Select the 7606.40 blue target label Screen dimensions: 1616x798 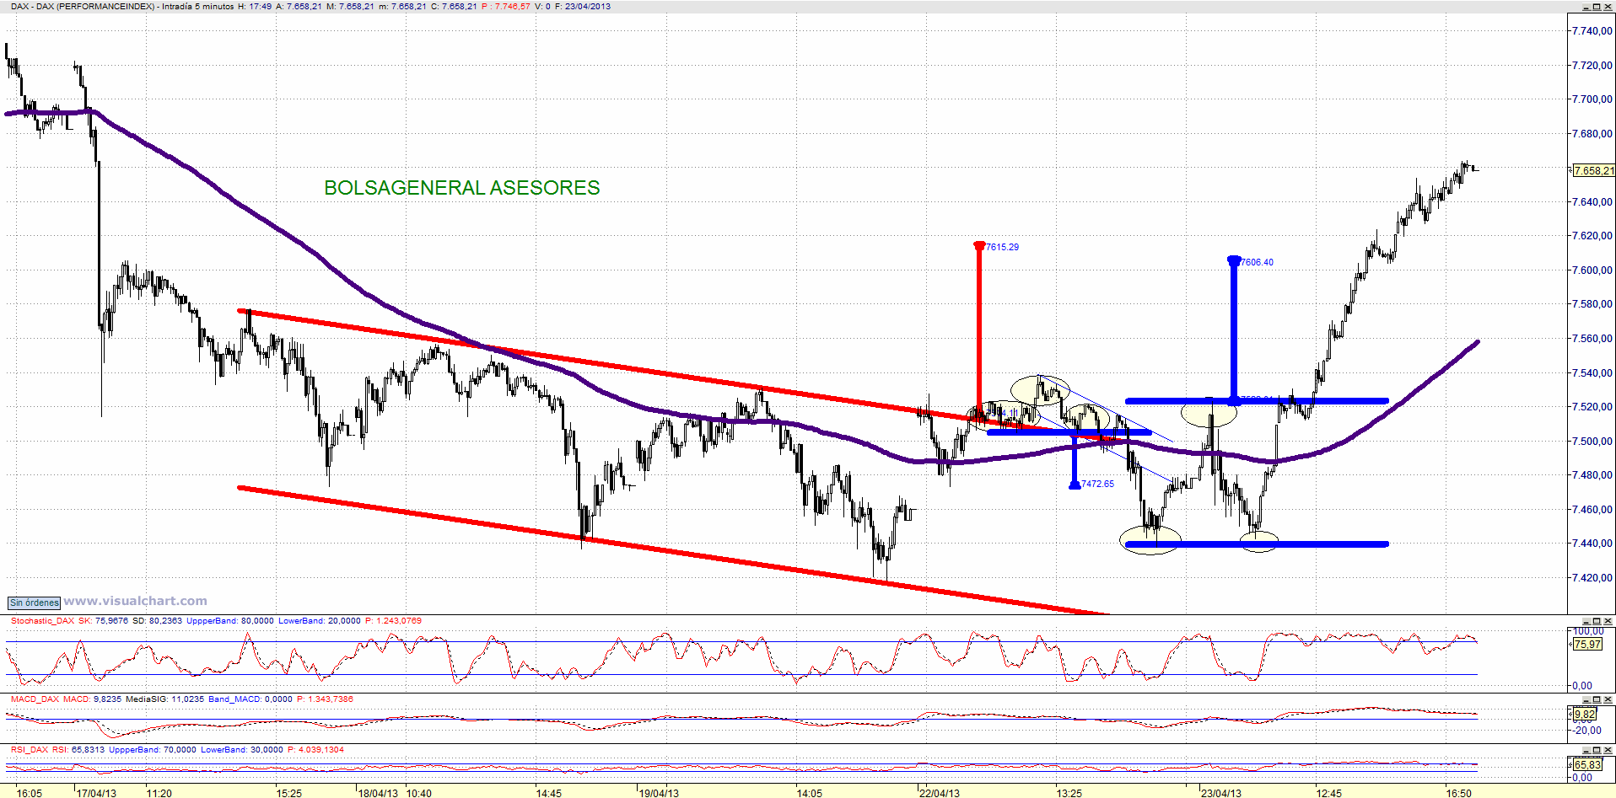(x=1257, y=262)
